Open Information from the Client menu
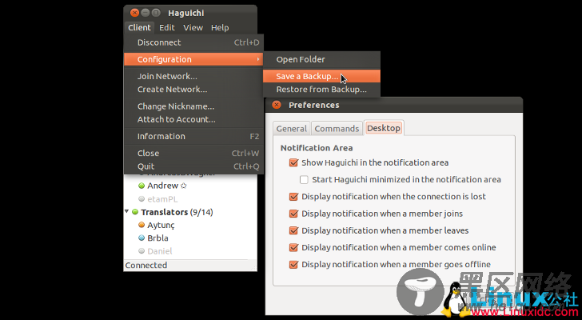Image resolution: width=582 pixels, height=320 pixels. point(193,136)
